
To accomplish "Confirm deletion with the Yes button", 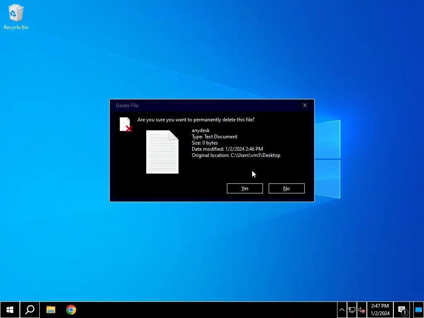I will click(x=245, y=188).
